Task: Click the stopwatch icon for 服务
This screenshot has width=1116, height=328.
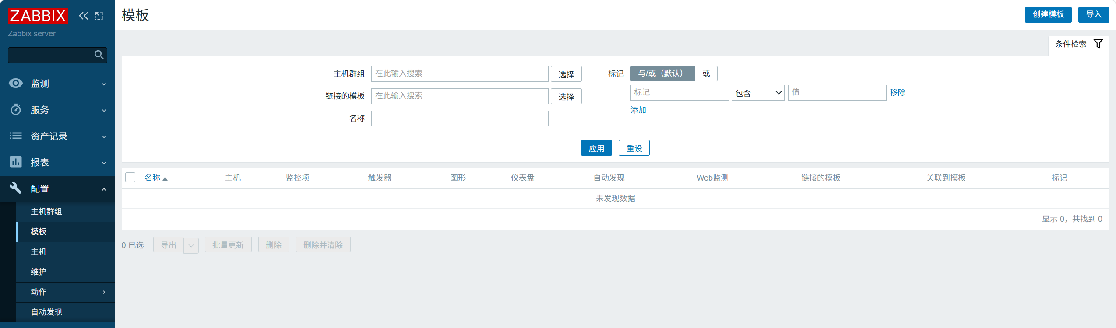Action: coord(16,109)
